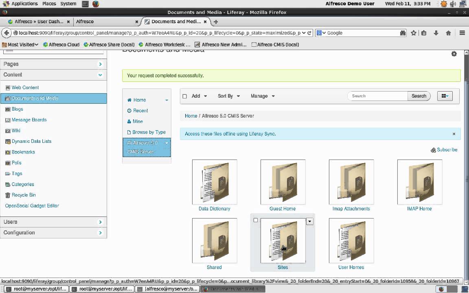Open Alfresco Share (local) bookmark
The width and height of the screenshot is (469, 293).
(109, 44)
